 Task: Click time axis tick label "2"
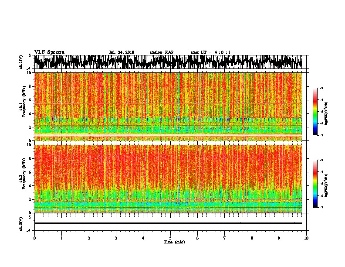coord(89,238)
